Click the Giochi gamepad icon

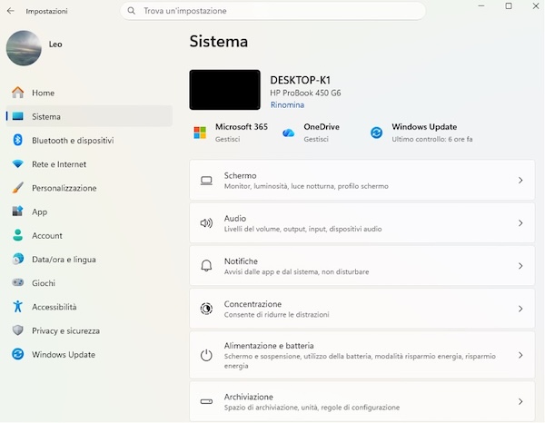[18, 282]
